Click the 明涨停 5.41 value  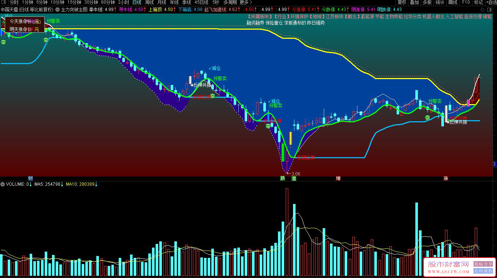pyautogui.click(x=363, y=9)
